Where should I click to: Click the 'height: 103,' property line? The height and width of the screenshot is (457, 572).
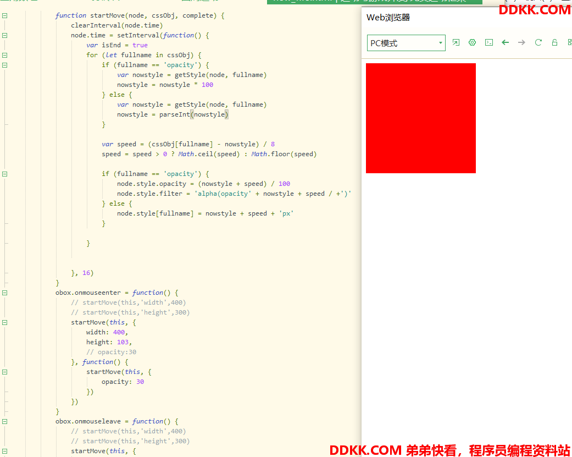(x=109, y=343)
